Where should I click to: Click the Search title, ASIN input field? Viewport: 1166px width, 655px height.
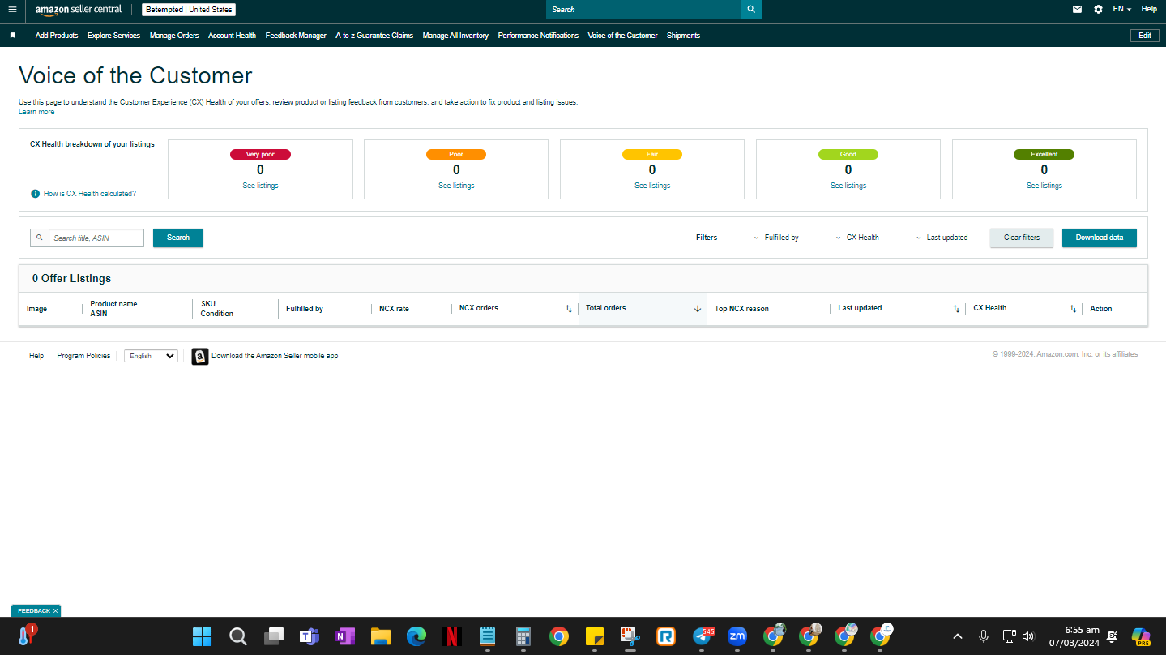coord(96,238)
